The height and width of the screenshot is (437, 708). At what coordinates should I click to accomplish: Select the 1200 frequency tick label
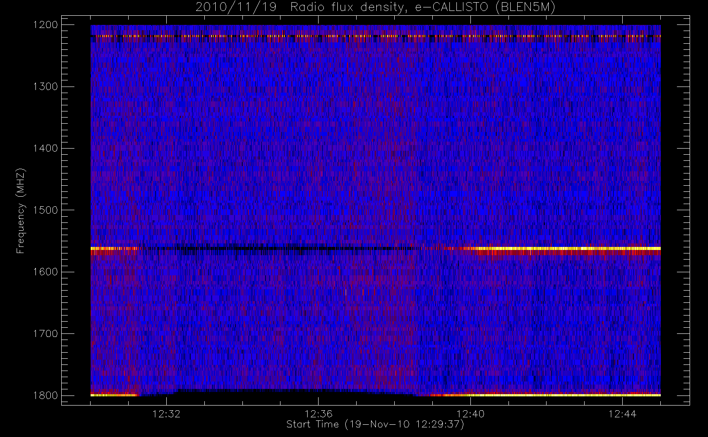pyautogui.click(x=46, y=25)
